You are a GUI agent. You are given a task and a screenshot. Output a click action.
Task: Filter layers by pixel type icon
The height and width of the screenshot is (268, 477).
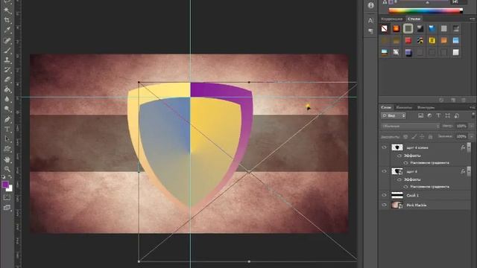click(420, 116)
